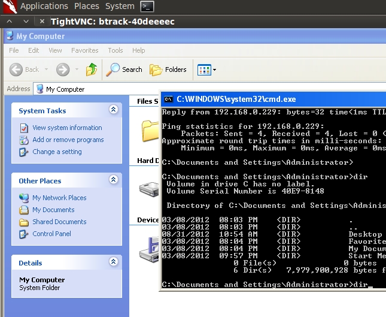This screenshot has width=386, height=317.
Task: Open the Favorites menu
Action: 85,50
